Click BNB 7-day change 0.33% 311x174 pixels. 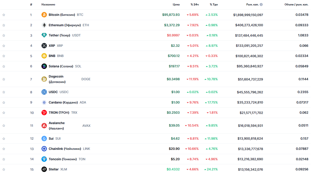211,56
